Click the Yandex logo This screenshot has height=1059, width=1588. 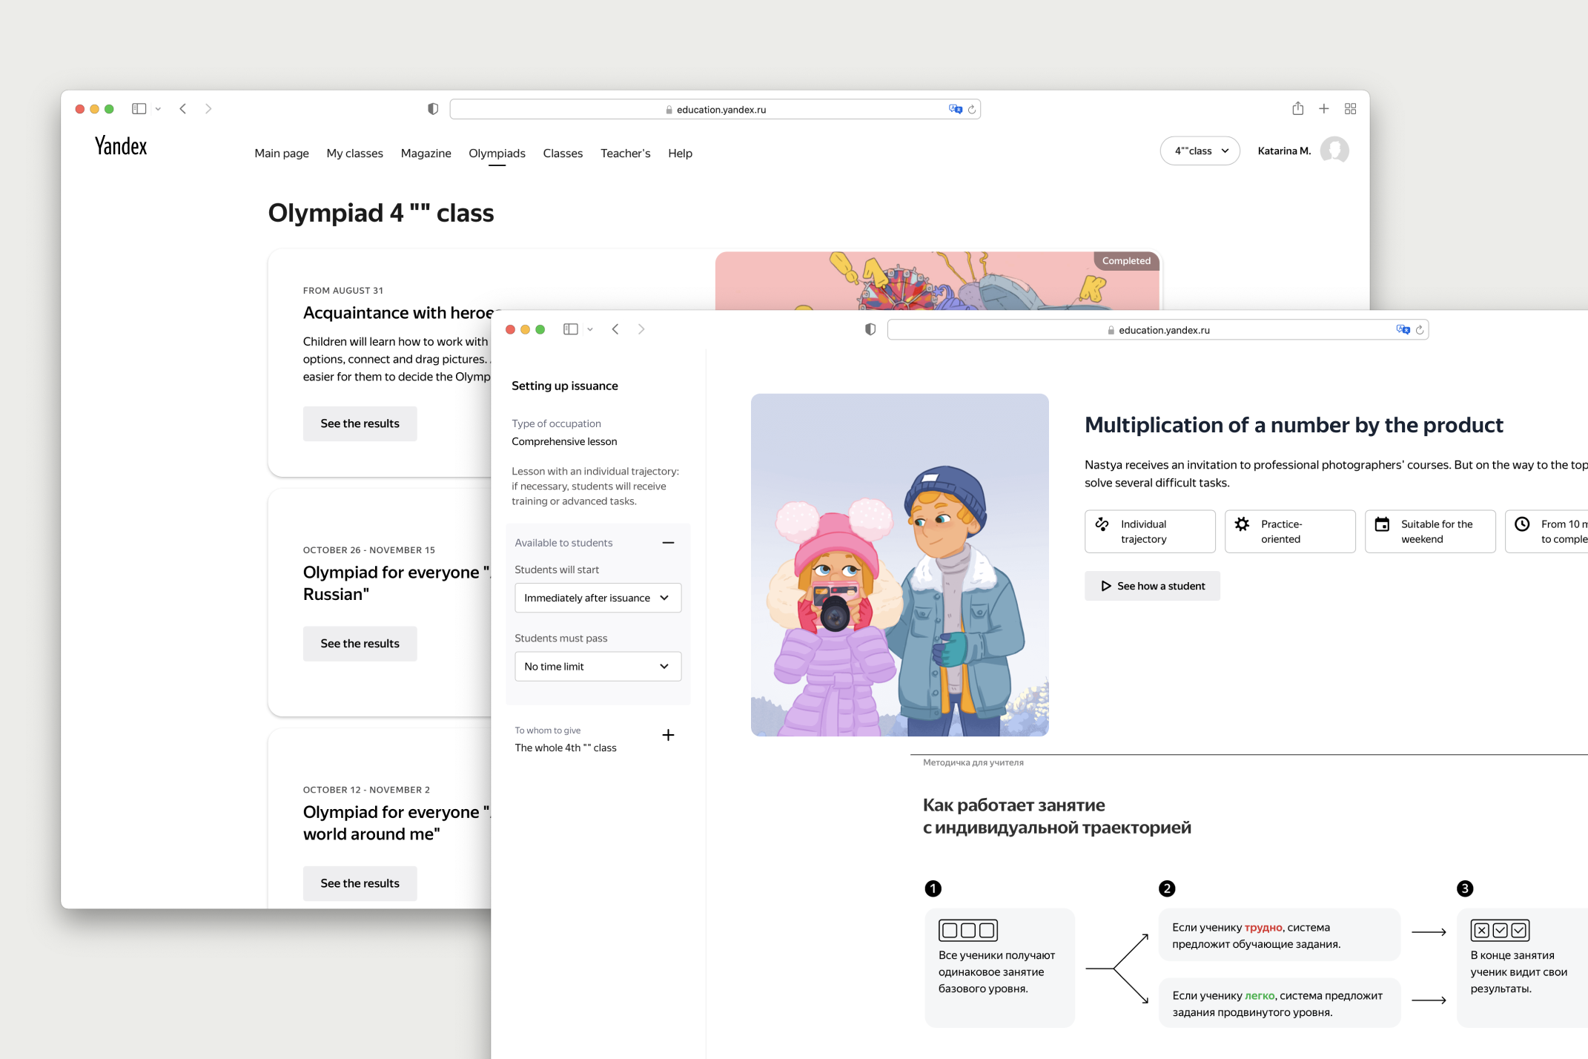pyautogui.click(x=121, y=147)
